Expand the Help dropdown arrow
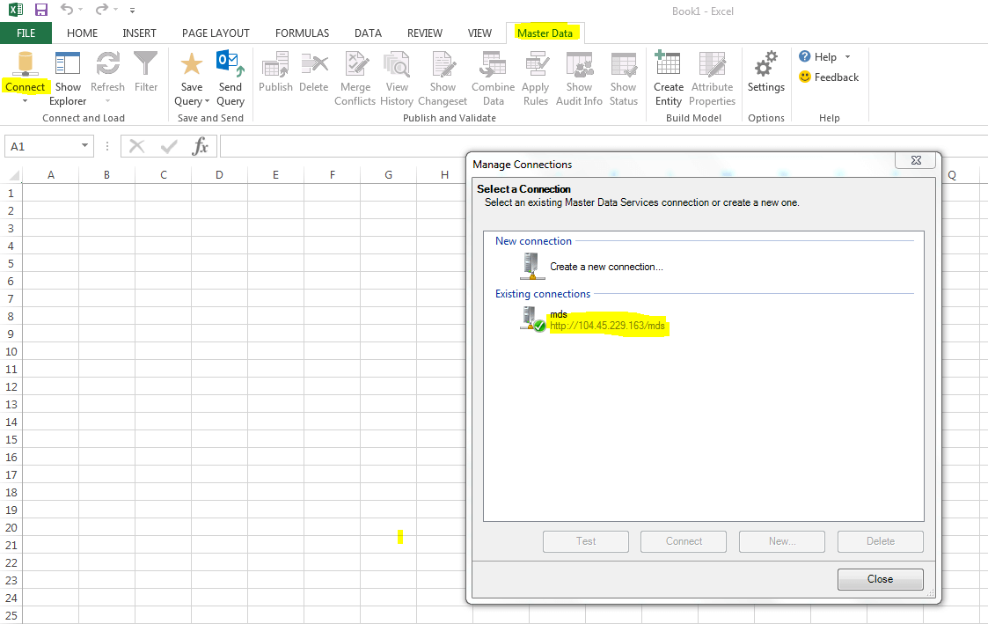Screen dimensions: 988x624 point(847,56)
